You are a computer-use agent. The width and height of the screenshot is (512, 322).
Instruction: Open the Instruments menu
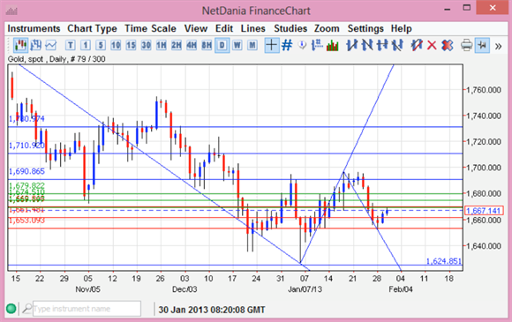pos(34,29)
